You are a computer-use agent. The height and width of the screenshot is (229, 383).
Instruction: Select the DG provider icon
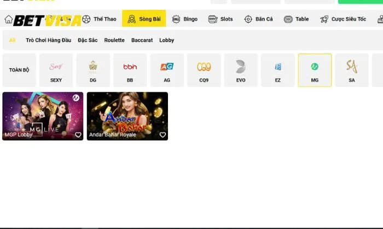(93, 70)
